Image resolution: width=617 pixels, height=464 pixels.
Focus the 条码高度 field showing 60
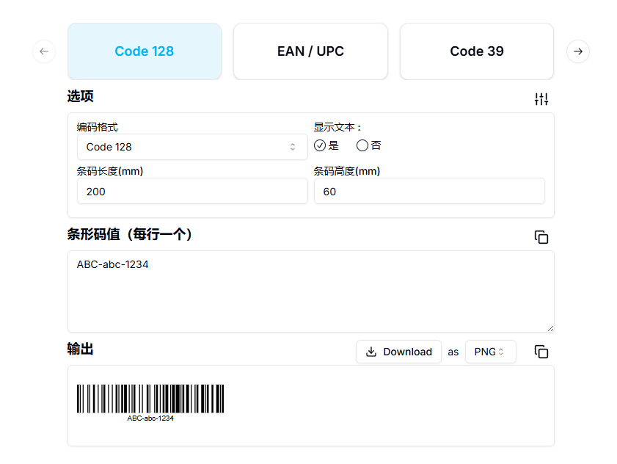(x=429, y=191)
